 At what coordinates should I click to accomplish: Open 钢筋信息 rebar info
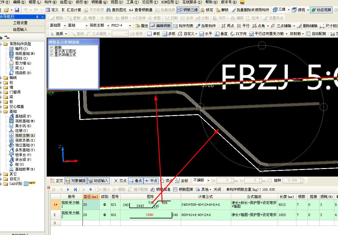(161, 189)
